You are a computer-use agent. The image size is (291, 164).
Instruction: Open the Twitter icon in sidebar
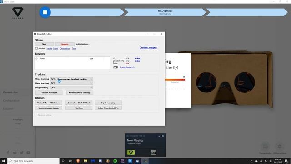21,153
